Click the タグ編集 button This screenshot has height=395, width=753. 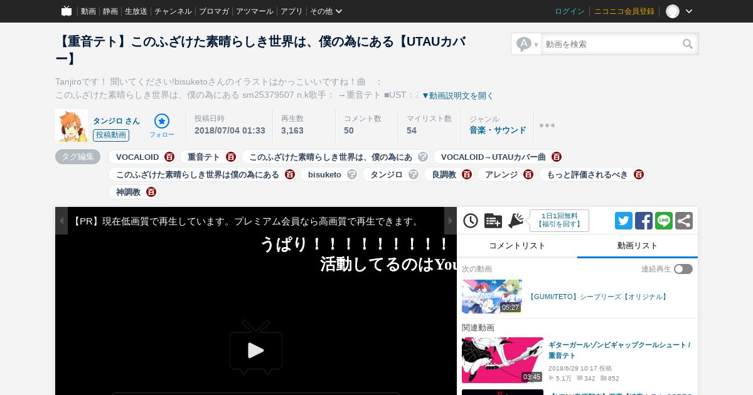point(78,157)
